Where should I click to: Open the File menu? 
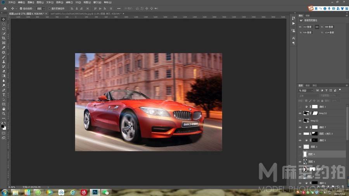(12, 2)
